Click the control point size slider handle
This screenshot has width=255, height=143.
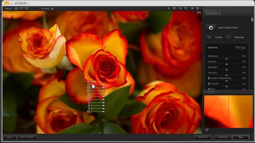95,82
